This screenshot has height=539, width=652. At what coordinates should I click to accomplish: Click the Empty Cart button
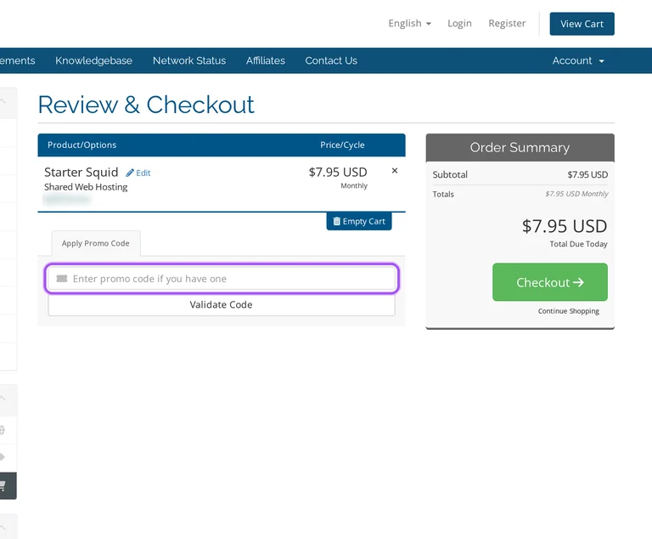click(359, 221)
